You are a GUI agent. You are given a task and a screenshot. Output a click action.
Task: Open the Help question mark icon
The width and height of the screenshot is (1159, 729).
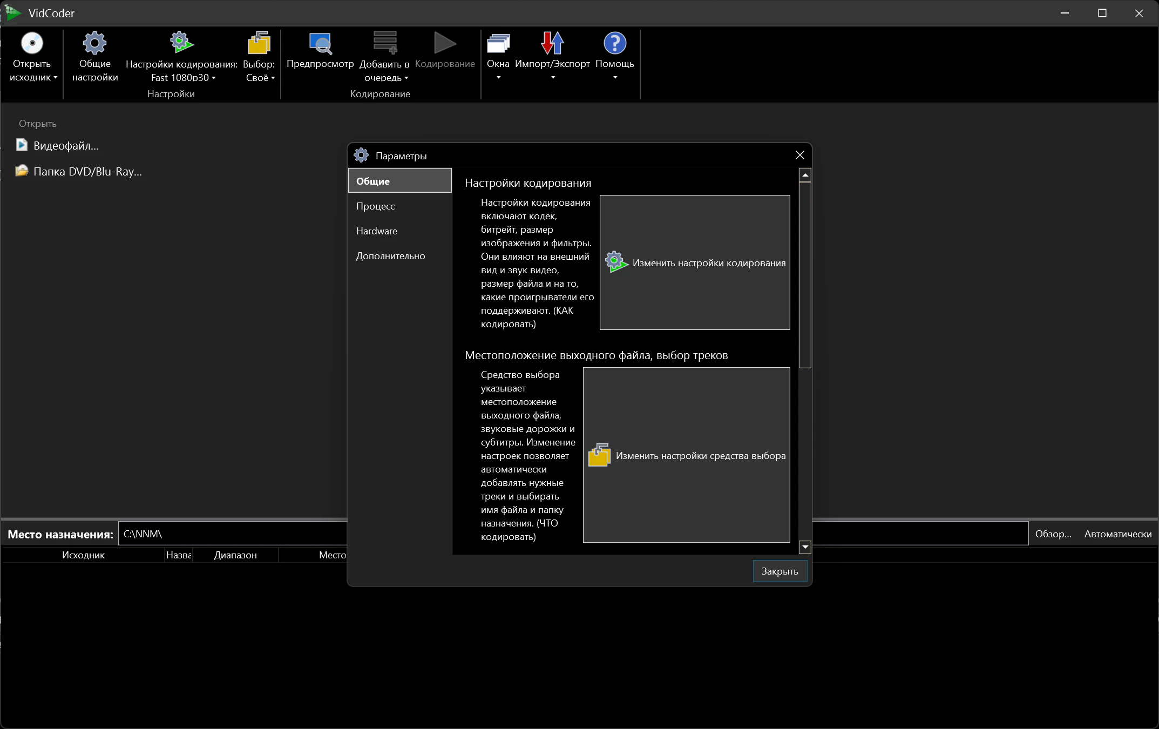click(x=614, y=43)
